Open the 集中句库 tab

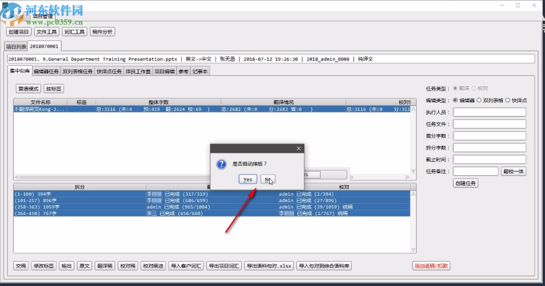click(x=19, y=71)
